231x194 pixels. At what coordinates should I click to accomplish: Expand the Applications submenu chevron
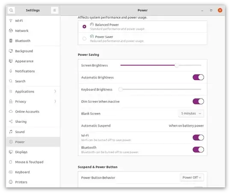click(55, 91)
